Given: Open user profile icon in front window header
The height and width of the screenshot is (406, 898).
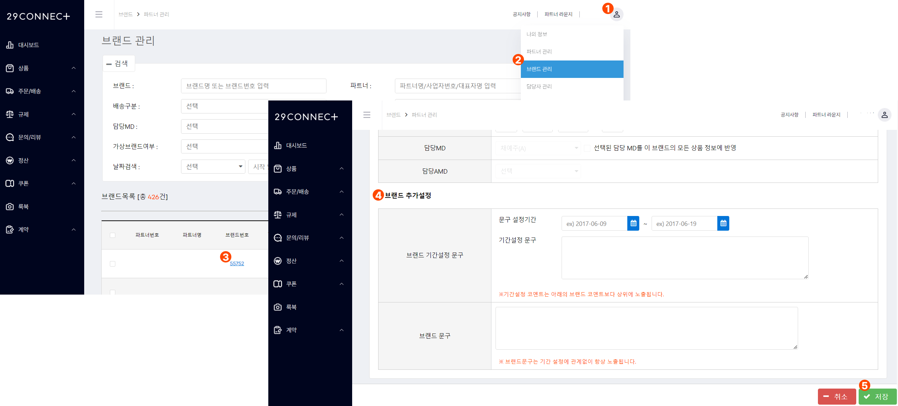Looking at the screenshot, I should click(x=884, y=115).
